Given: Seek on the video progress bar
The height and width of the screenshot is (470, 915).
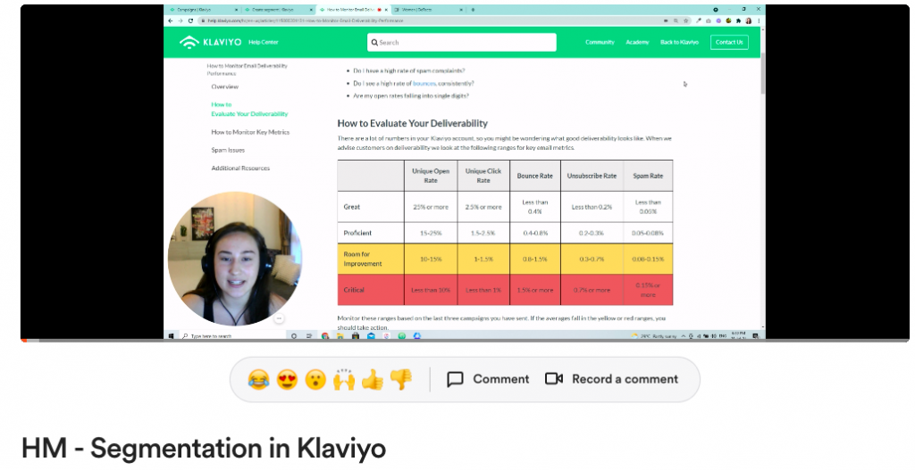Looking at the screenshot, I should pyautogui.click(x=465, y=340).
